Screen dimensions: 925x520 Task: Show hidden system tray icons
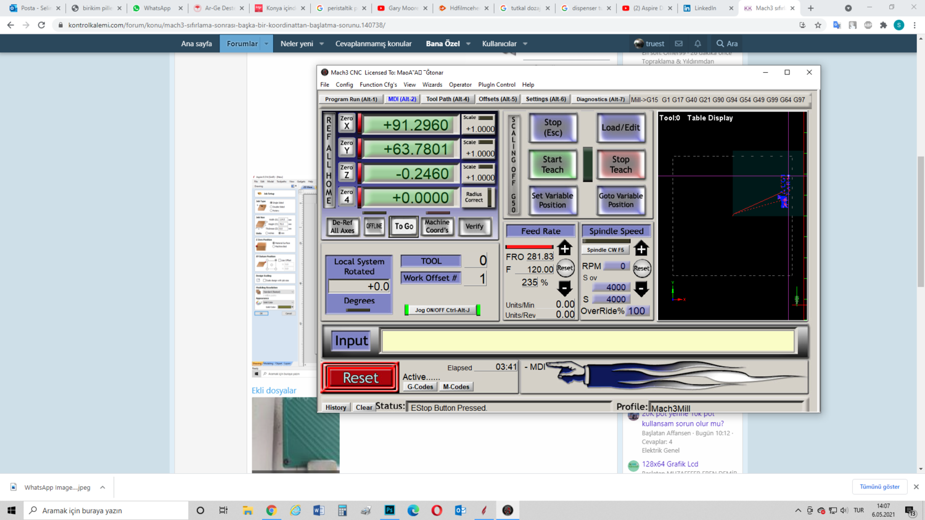[x=798, y=510]
